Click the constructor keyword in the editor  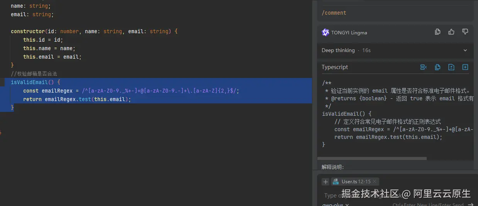point(28,31)
